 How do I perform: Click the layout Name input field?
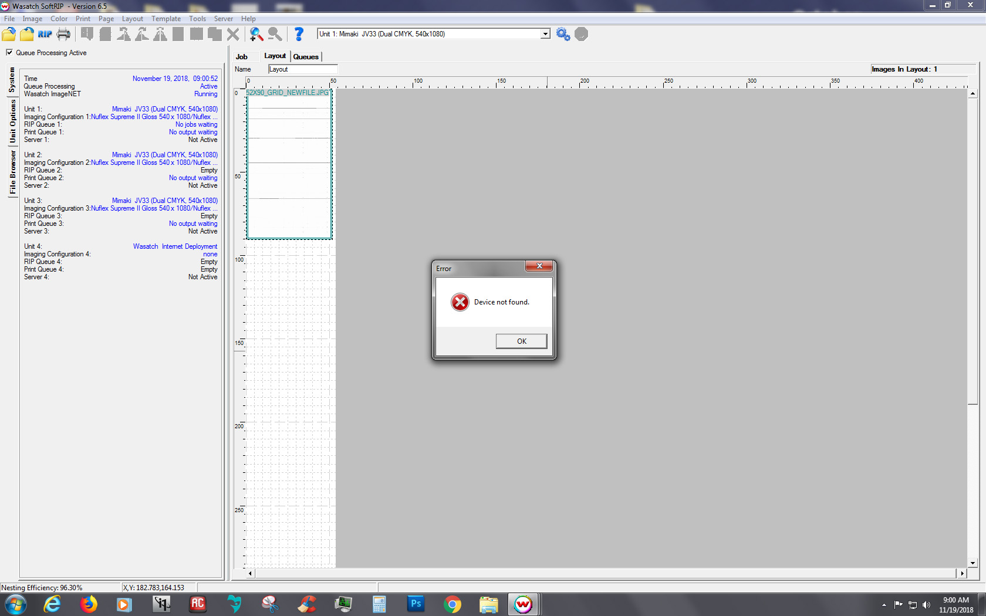point(303,69)
